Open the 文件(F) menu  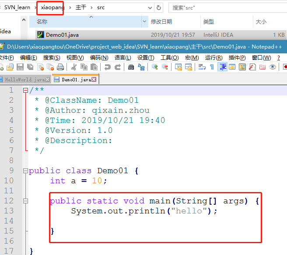coord(7,58)
